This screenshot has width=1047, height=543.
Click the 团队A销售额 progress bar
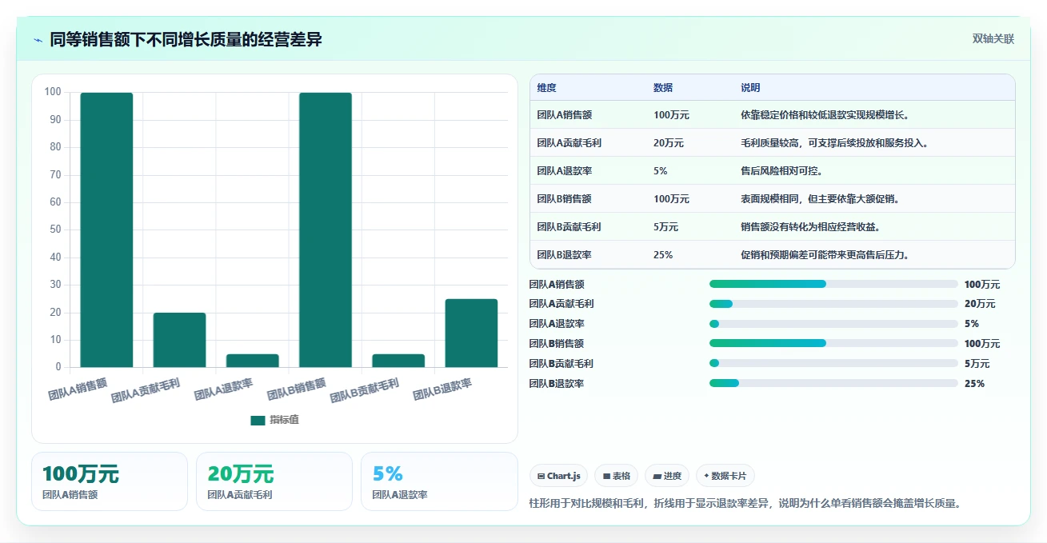click(x=833, y=284)
